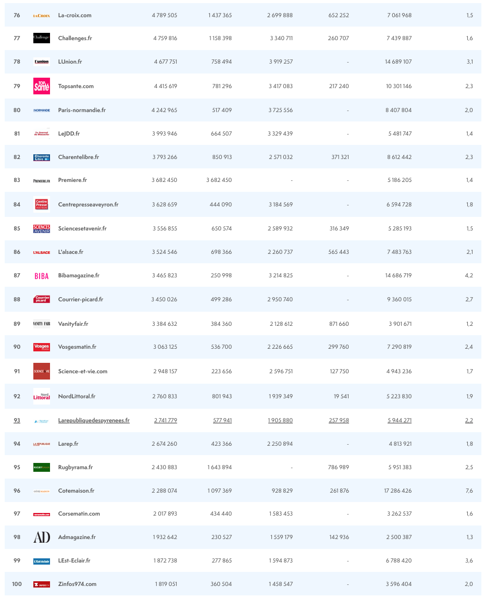Click the Vosges Matin red logo
The width and height of the screenshot is (485, 599).
[42, 347]
